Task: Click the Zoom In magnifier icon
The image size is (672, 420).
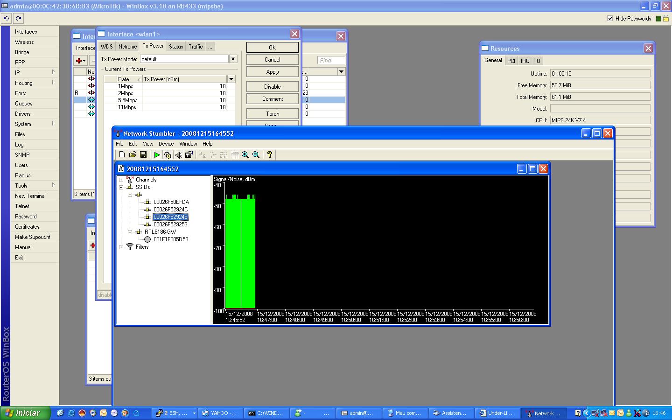Action: (245, 155)
